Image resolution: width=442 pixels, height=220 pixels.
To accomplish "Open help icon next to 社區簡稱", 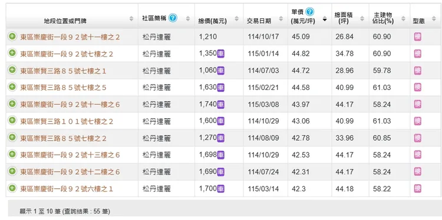I will coord(173,18).
